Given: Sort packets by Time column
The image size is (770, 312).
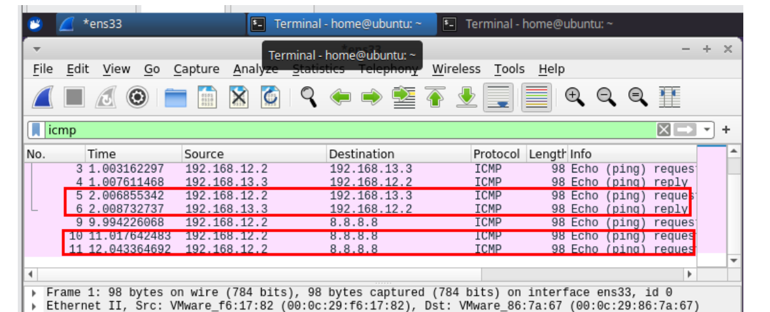Looking at the screenshot, I should click(133, 153).
